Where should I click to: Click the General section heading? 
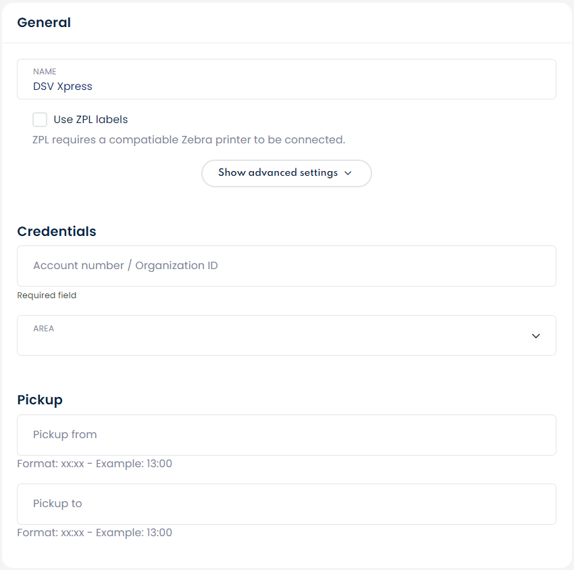click(44, 22)
